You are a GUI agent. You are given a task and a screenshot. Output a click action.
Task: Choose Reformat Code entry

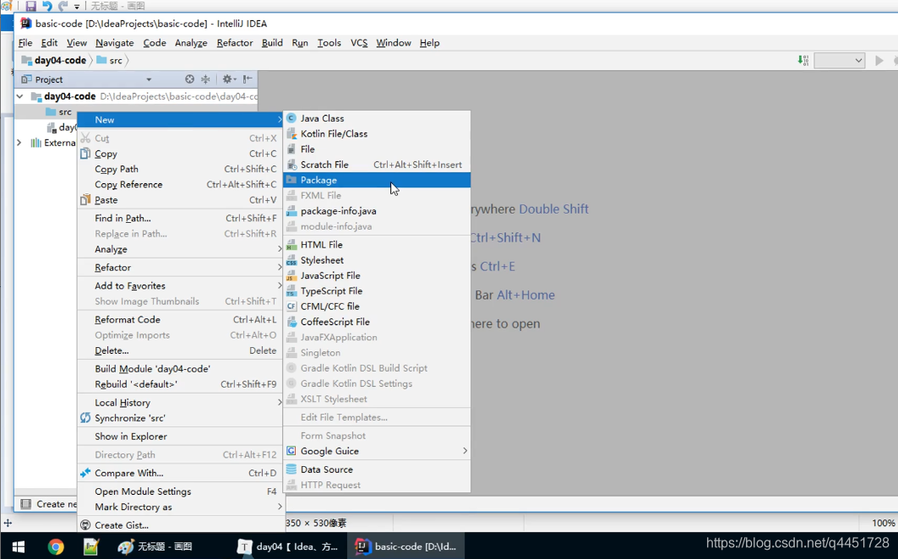(x=180, y=320)
